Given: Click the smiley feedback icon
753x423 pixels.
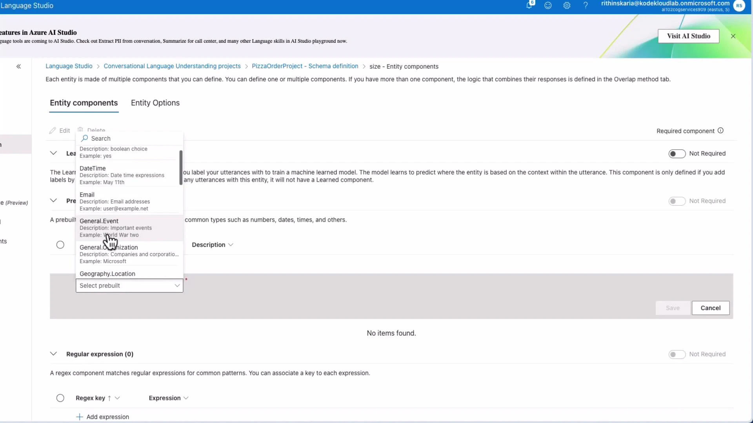Looking at the screenshot, I should (548, 5).
